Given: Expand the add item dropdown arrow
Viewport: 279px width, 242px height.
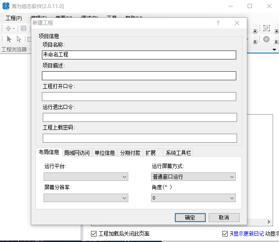Looking at the screenshot, I should [14, 29].
